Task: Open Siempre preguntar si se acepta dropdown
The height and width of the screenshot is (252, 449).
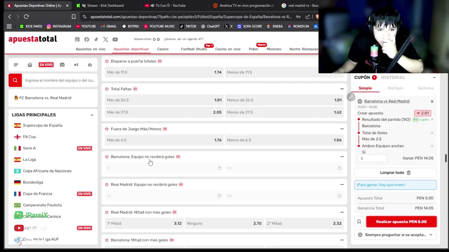Action: click(395, 235)
